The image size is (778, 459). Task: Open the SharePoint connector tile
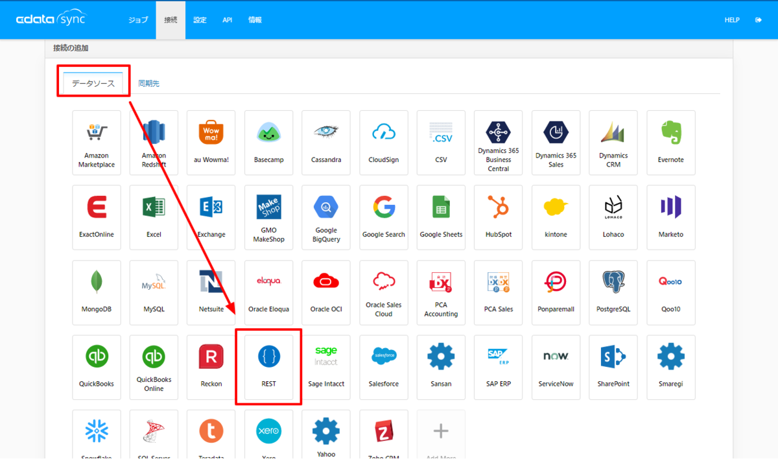click(613, 367)
